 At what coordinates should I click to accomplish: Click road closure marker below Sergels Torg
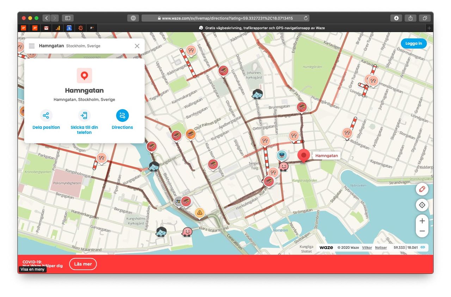coord(274,172)
